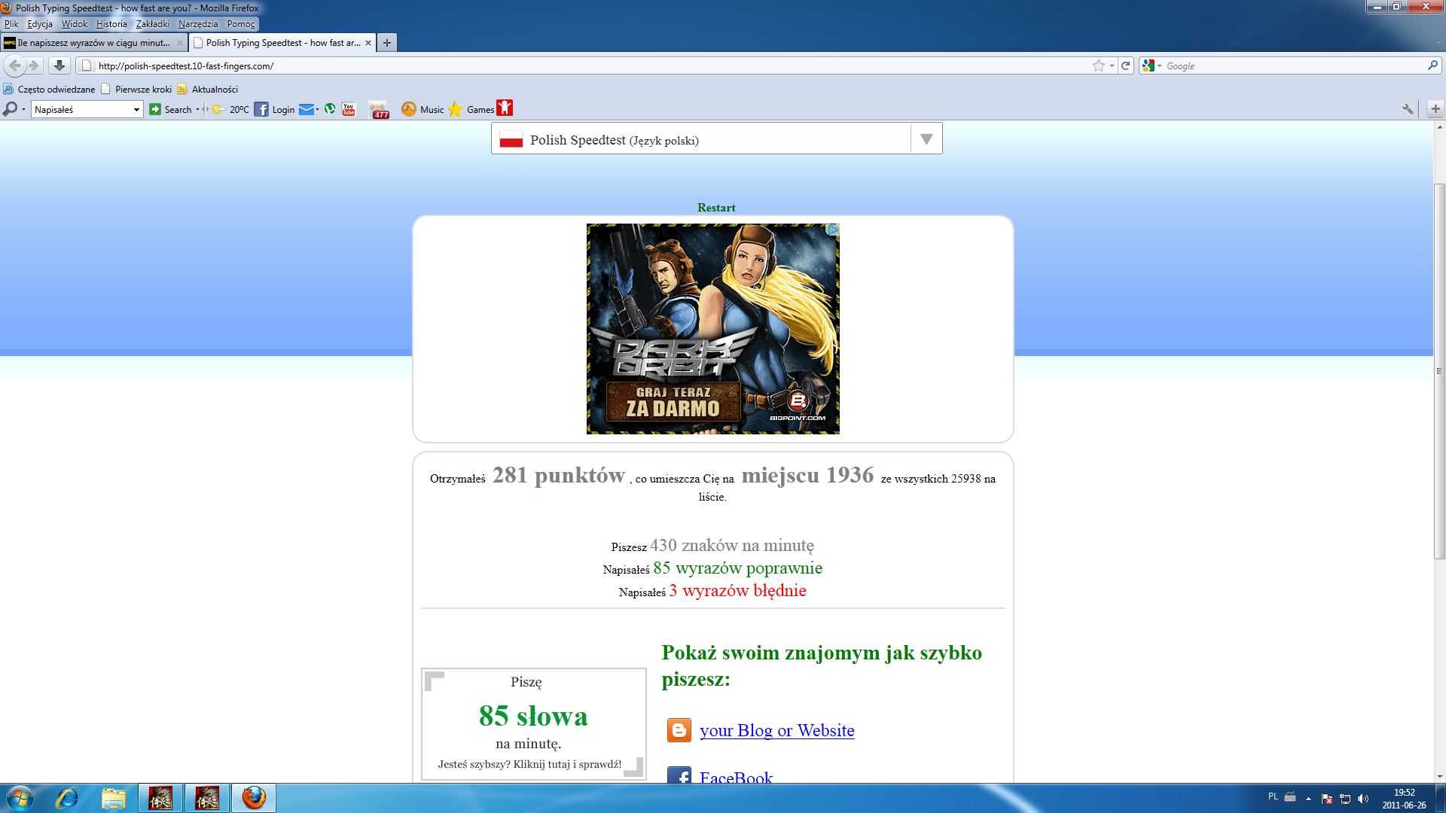Click the page vertical scrollbar thumb
The height and width of the screenshot is (813, 1446).
[1439, 370]
